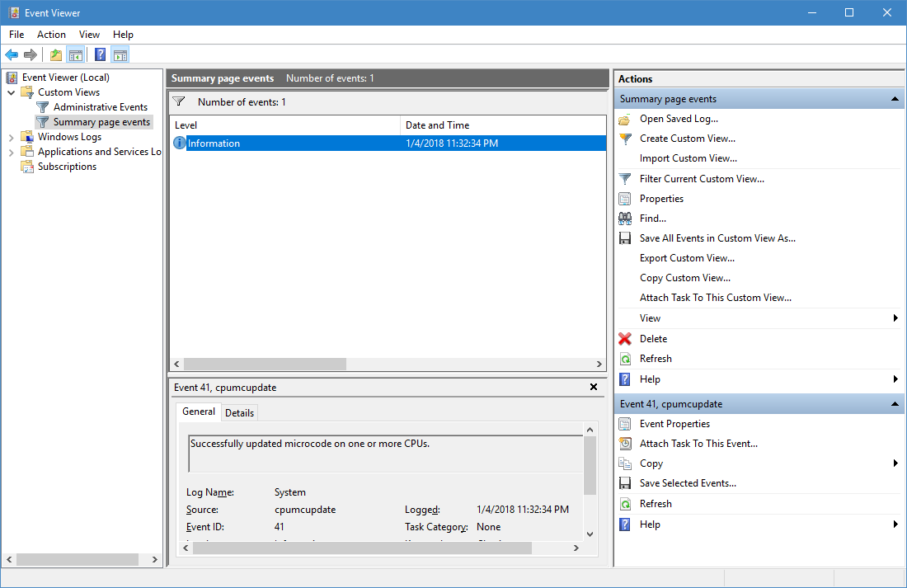Click Refresh under Event 41, cpumcupdate

[x=656, y=504]
